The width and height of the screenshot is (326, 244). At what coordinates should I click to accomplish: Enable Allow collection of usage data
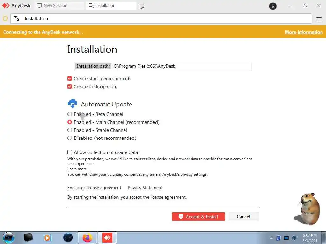(70, 152)
